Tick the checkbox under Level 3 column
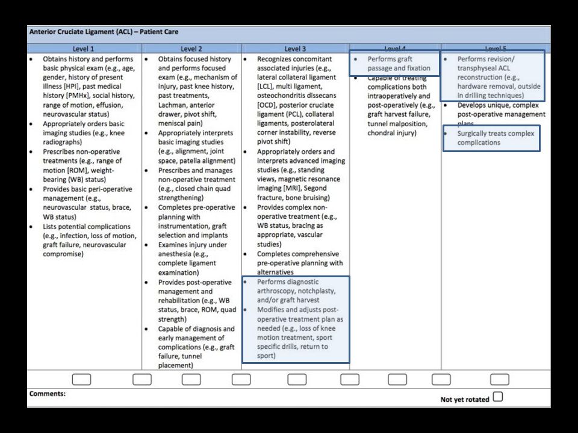The image size is (578, 433). pyautogui.click(x=297, y=379)
